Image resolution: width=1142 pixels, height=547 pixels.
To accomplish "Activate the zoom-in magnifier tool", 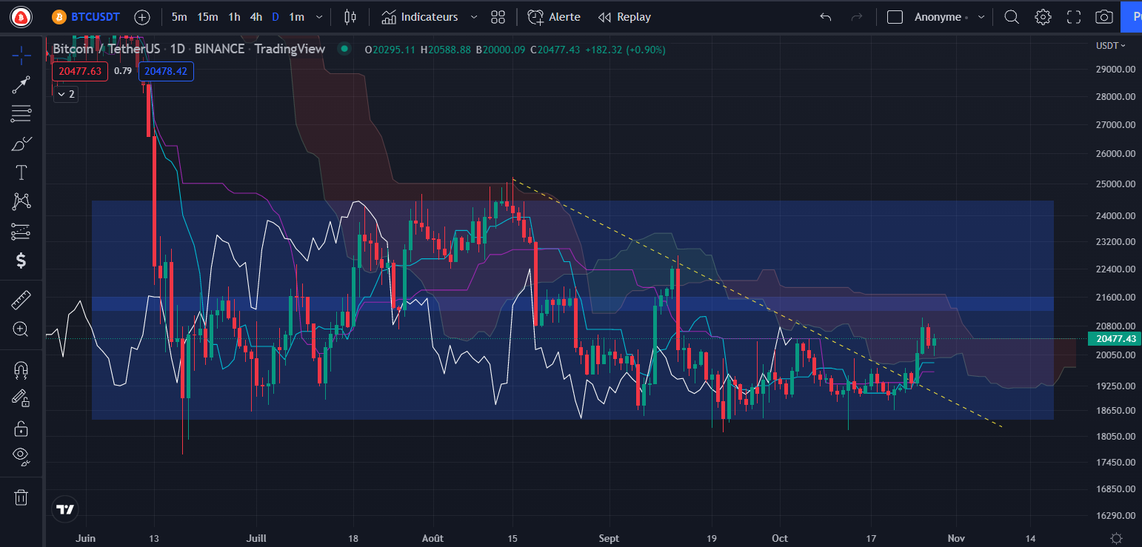I will 21,329.
